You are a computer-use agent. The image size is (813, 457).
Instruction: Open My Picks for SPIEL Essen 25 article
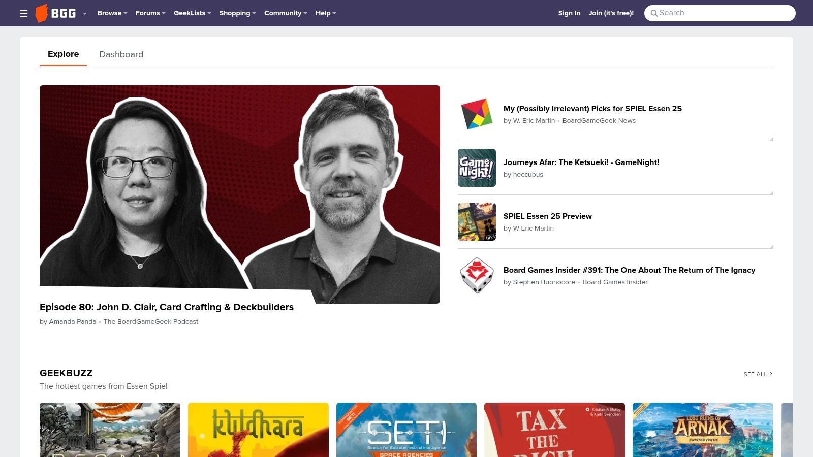[592, 109]
